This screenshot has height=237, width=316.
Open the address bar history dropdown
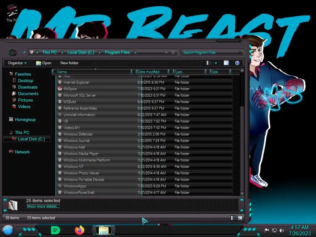(x=166, y=52)
